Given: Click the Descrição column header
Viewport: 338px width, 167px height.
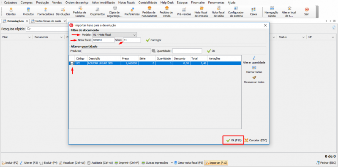Looking at the screenshot, I should [x=104, y=58].
